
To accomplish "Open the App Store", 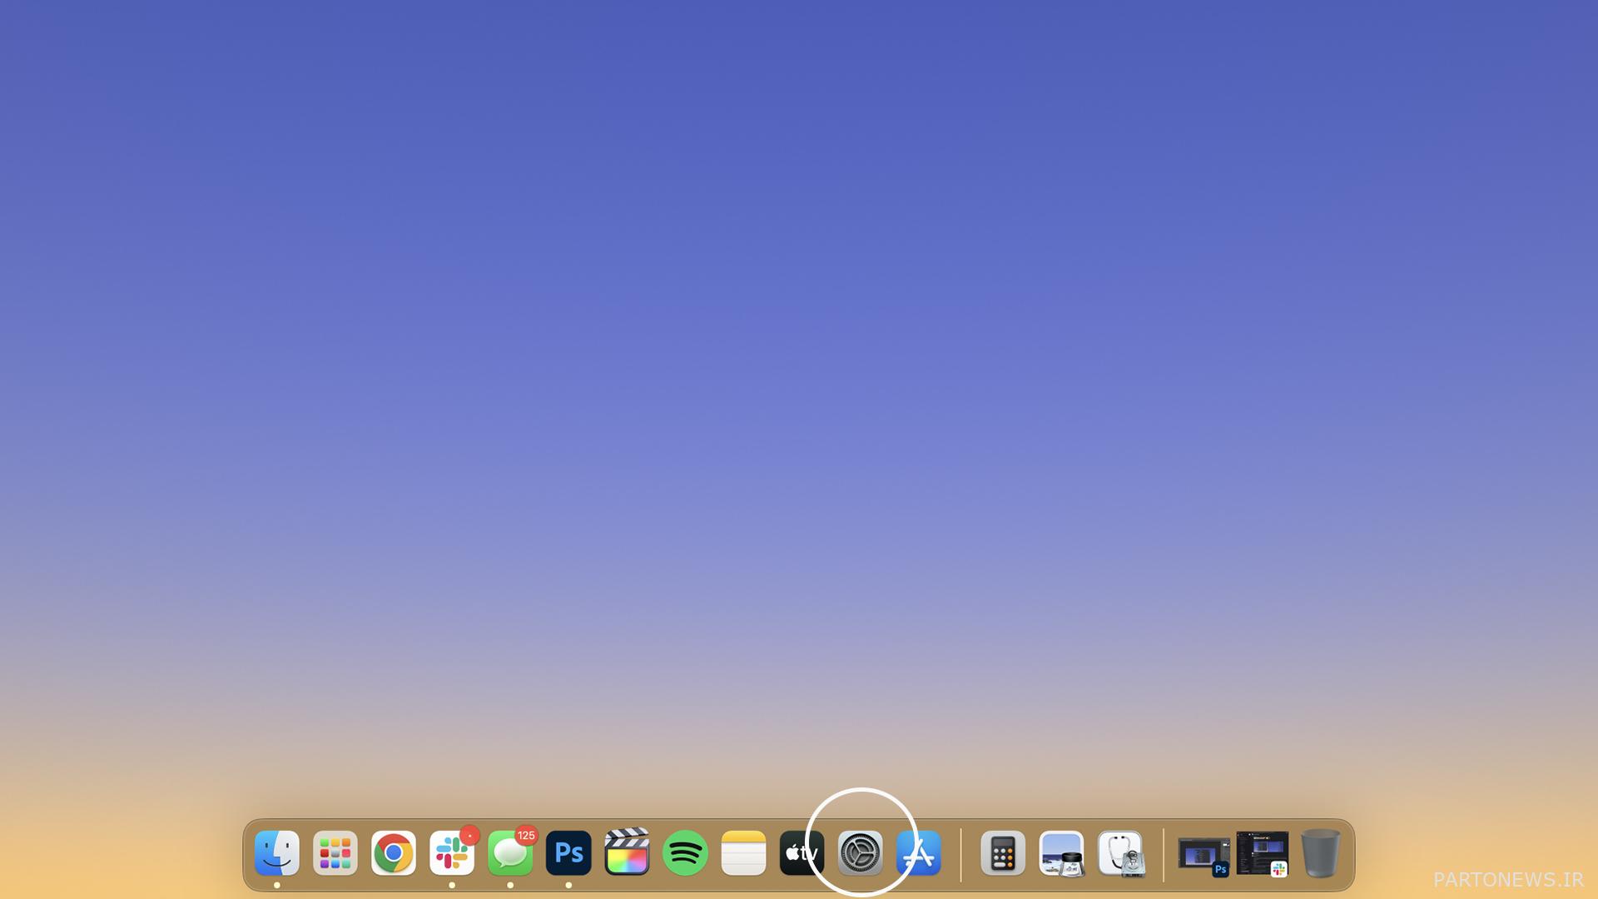I will [x=919, y=853].
